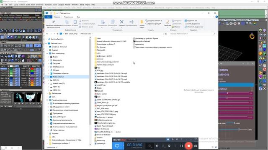Open address bar history dropdown arrow
The image size is (268, 150).
[163, 34]
